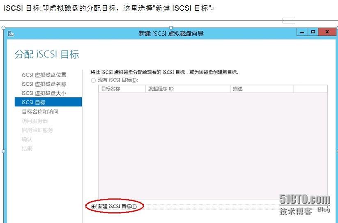Viewport: 338px width, 223px height.
Task: Sort by the 描述 column header
Action: tap(262, 89)
